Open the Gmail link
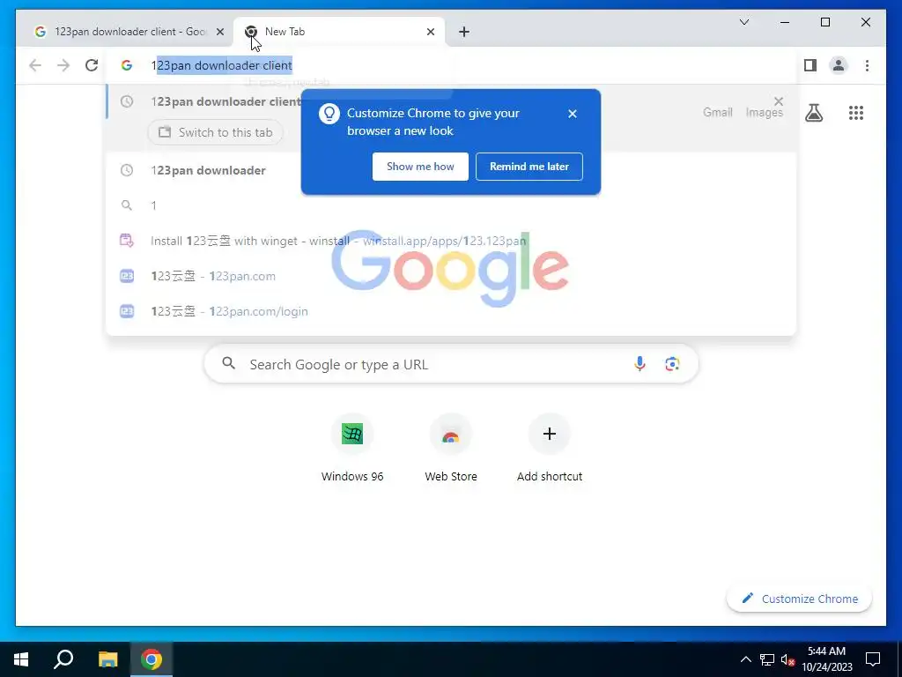 pyautogui.click(x=717, y=113)
